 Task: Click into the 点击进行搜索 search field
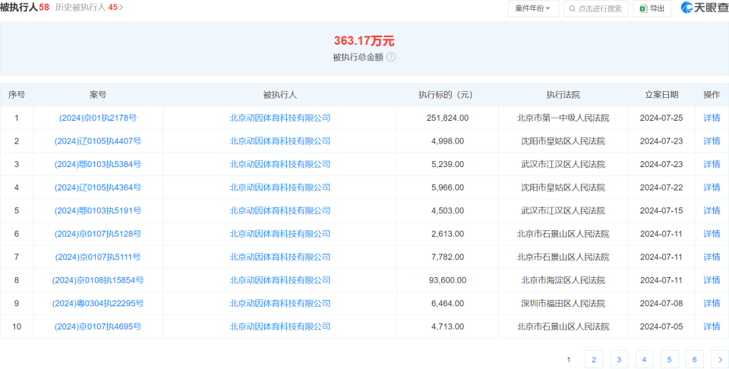(600, 9)
